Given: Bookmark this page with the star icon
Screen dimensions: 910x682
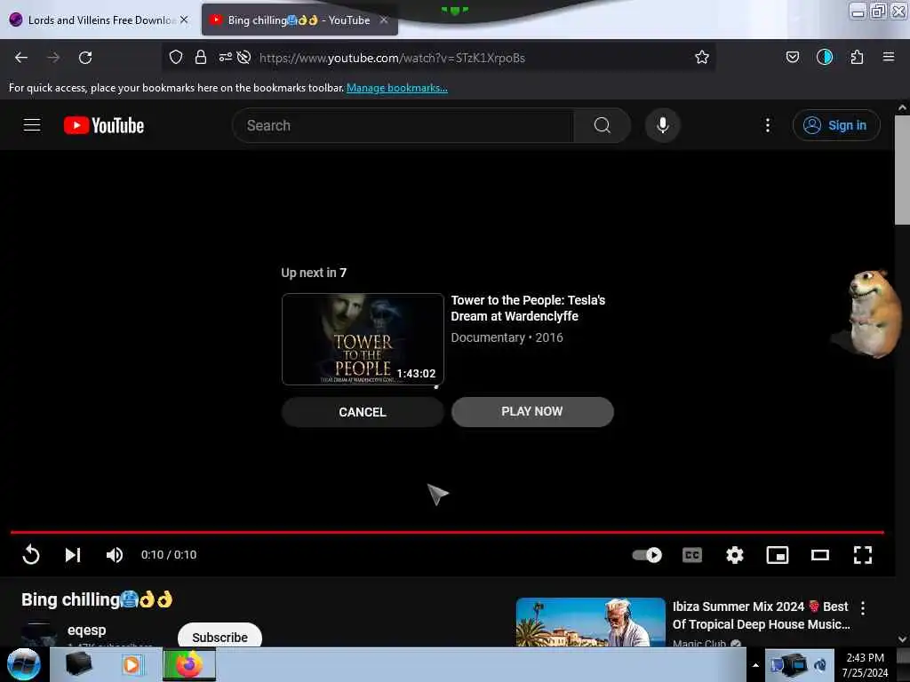Looking at the screenshot, I should coord(702,57).
